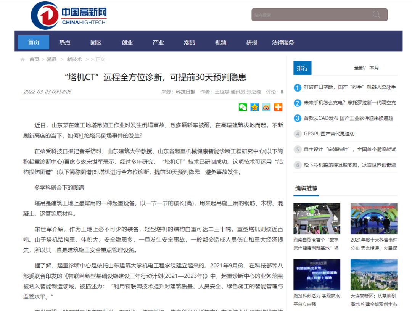Open the number 1 ranked article badge
This screenshot has height=311, width=412.
[x=298, y=88]
